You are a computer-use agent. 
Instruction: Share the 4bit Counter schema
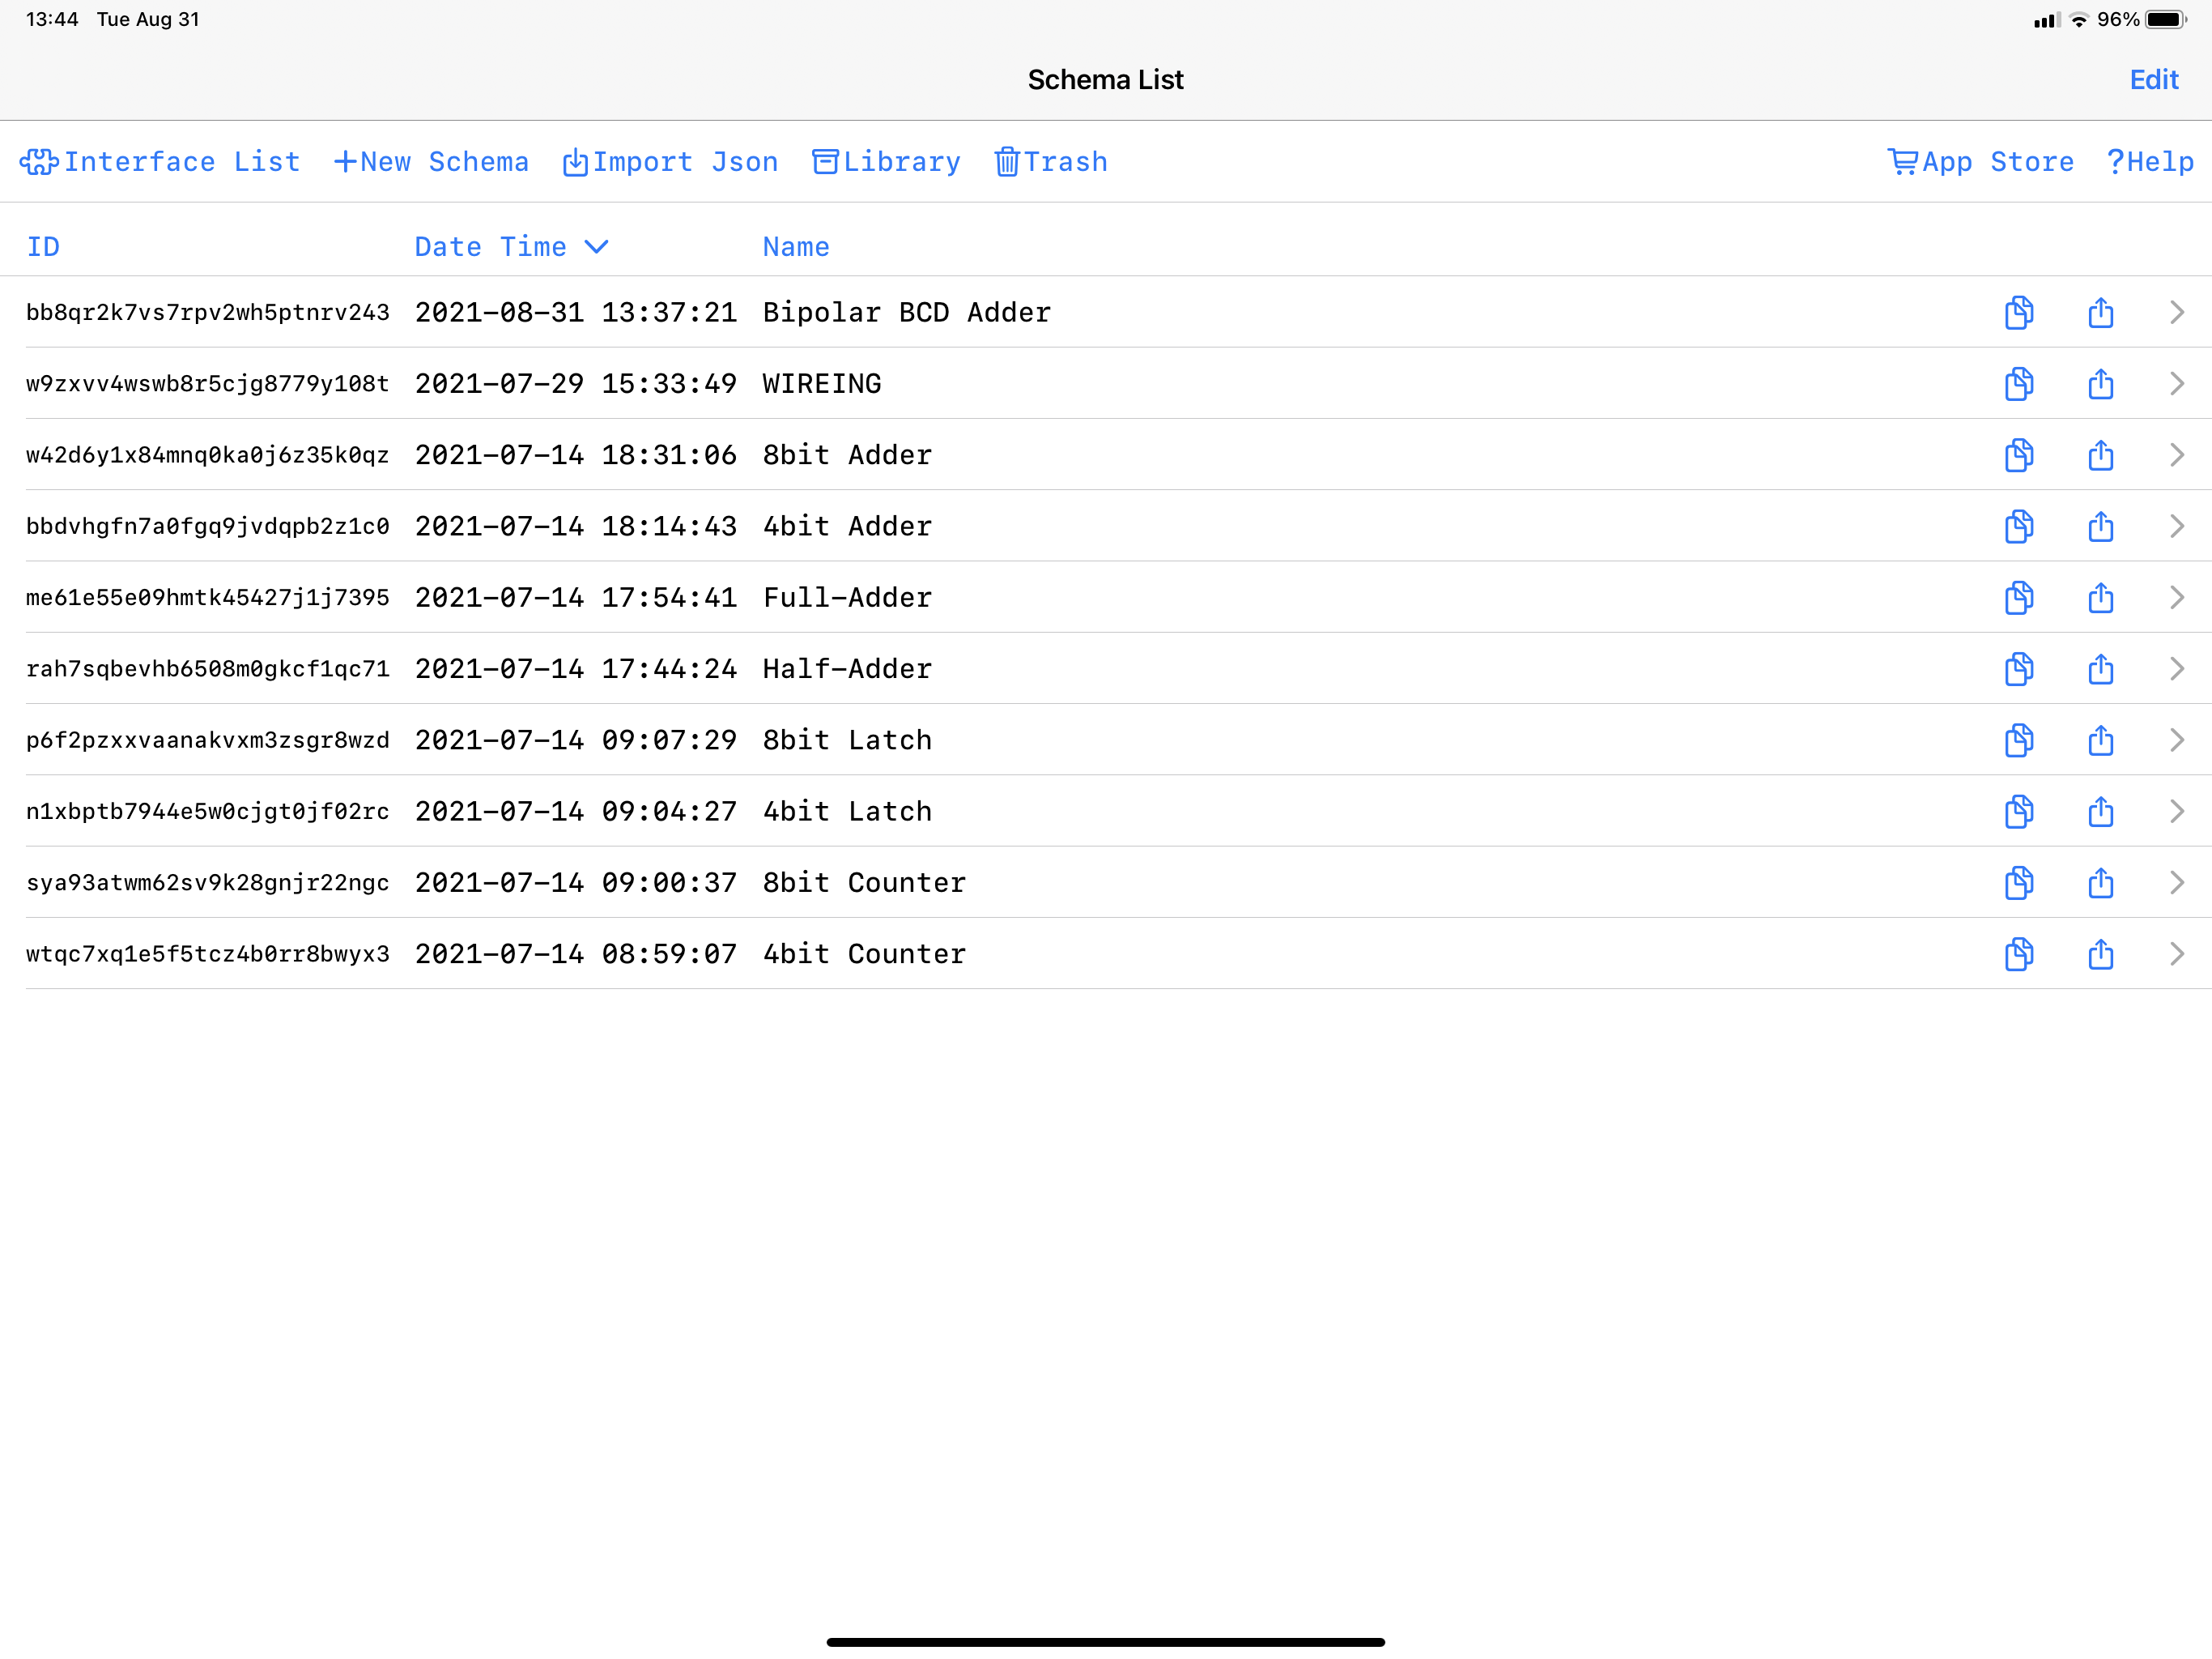2100,954
